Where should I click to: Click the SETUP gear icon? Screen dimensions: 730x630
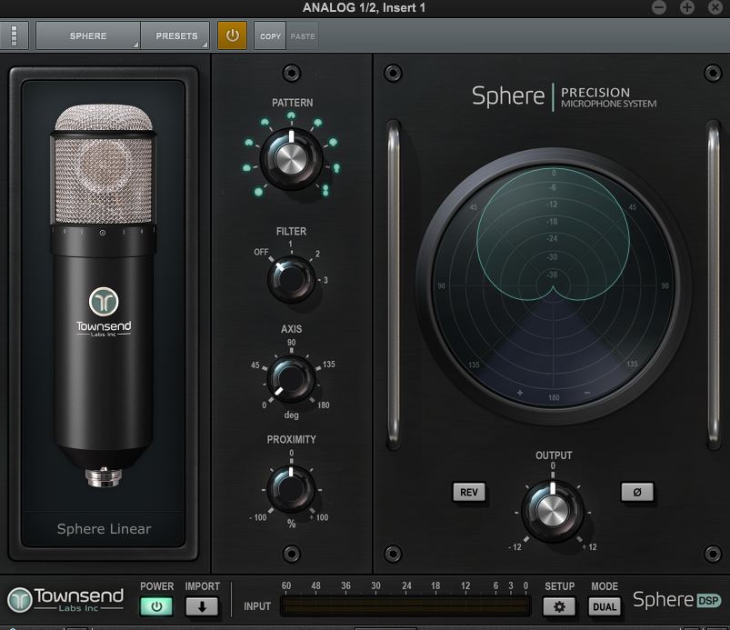click(559, 607)
